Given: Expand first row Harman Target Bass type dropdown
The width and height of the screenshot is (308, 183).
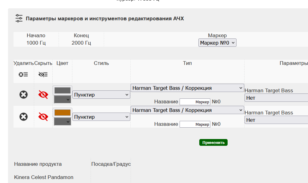Looking at the screenshot, I should click(187, 88).
